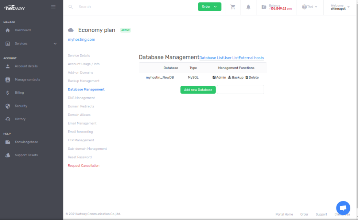Image resolution: width=358 pixels, height=220 pixels.
Task: Open the Thai language selector
Action: pyautogui.click(x=310, y=7)
